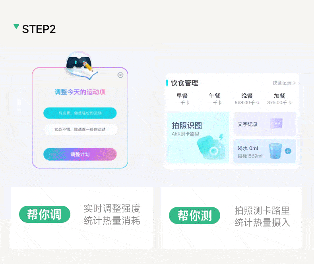Add water with the plus icon
Image resolution: width=314 pixels, height=264 pixels.
pyautogui.click(x=288, y=151)
